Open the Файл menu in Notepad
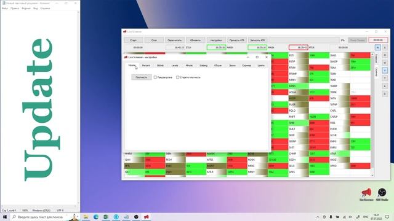The image size is (394, 221). pos(5,8)
